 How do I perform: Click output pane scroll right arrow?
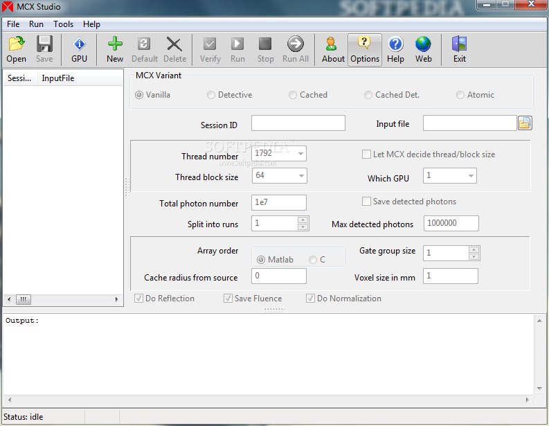pos(528,400)
